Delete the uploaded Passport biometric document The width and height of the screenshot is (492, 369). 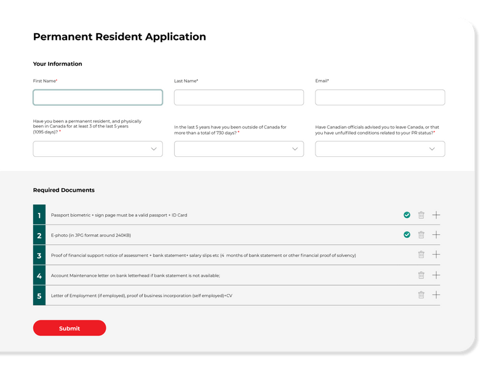(x=421, y=215)
